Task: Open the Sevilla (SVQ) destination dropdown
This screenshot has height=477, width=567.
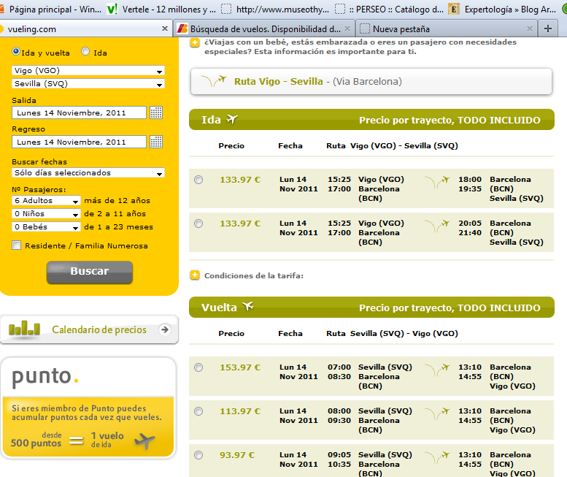Action: click(x=88, y=83)
